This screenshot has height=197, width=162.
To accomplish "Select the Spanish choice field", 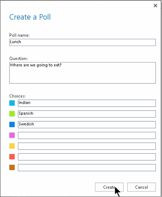I will click(87, 114).
